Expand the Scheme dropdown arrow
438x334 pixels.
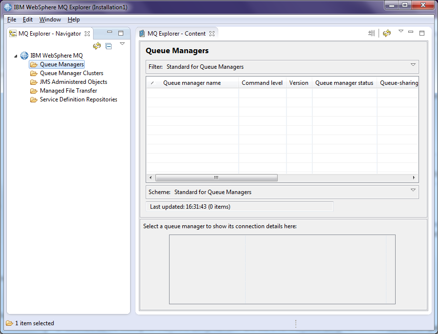pos(413,190)
